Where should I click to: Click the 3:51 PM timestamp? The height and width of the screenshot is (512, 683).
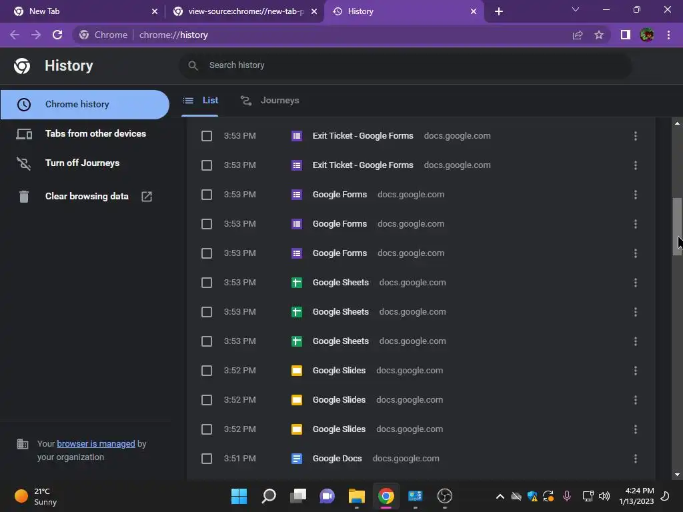tap(239, 459)
